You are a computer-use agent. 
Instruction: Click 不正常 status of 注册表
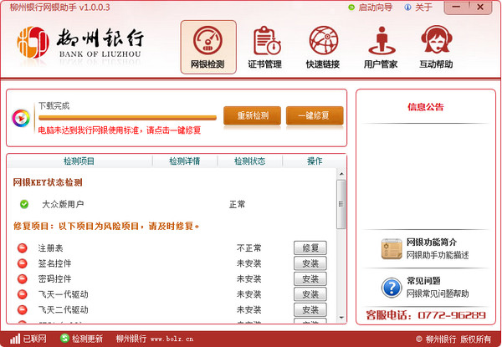pos(248,247)
